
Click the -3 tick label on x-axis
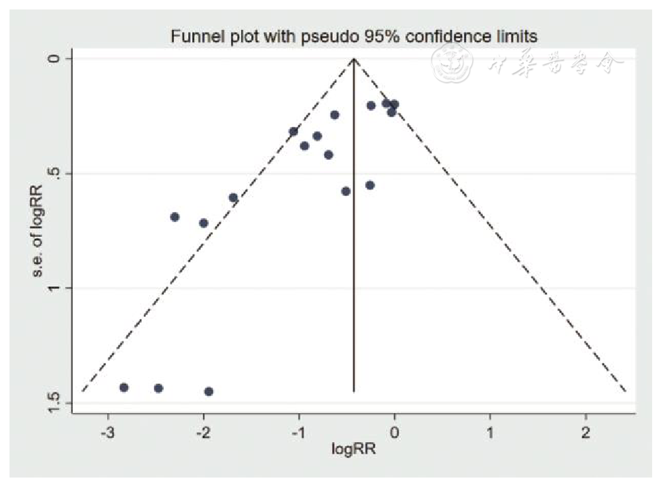pyautogui.click(x=107, y=433)
